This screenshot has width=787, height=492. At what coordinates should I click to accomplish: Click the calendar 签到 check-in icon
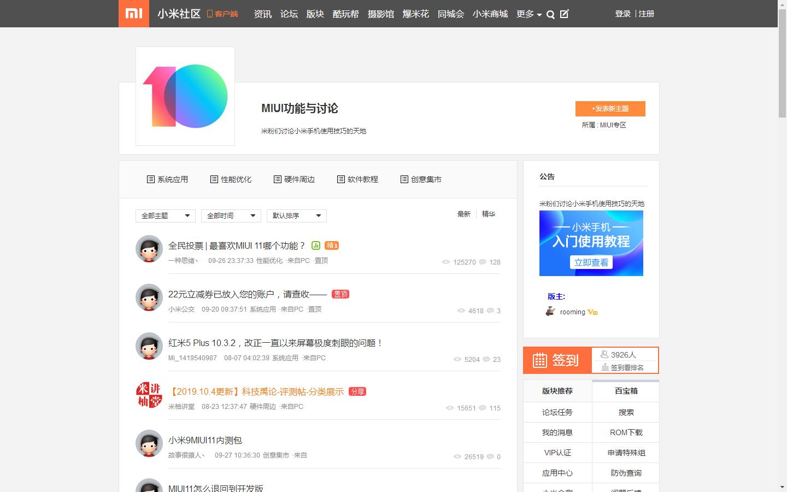[x=540, y=360]
